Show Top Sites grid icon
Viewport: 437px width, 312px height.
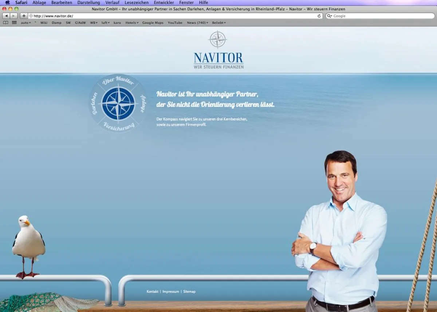[x=14, y=23]
